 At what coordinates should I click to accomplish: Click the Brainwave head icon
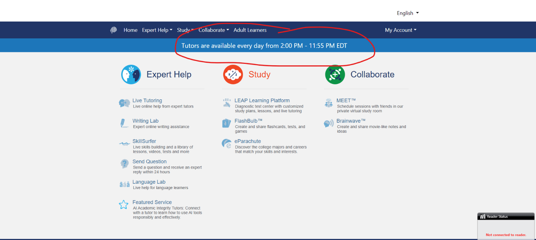pyautogui.click(x=329, y=124)
